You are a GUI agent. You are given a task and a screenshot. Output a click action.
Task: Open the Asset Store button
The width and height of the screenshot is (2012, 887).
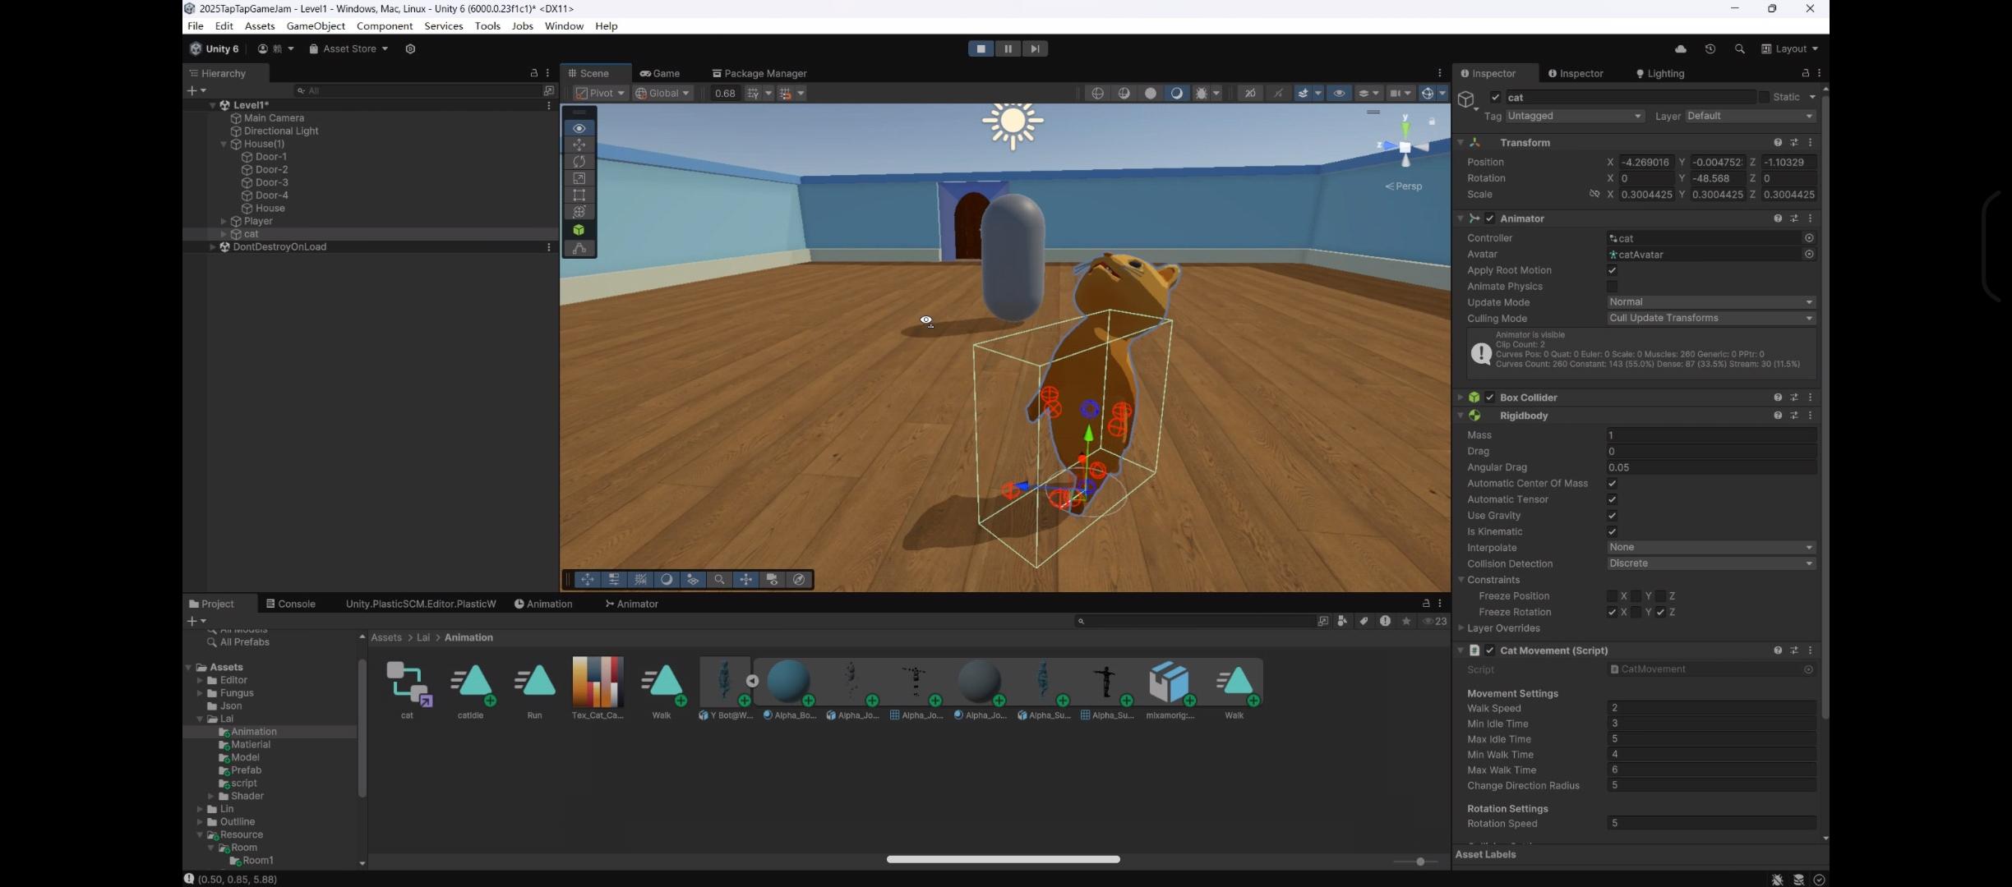point(348,48)
